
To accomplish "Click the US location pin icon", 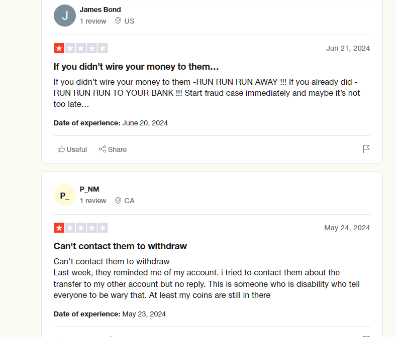I will (x=118, y=21).
